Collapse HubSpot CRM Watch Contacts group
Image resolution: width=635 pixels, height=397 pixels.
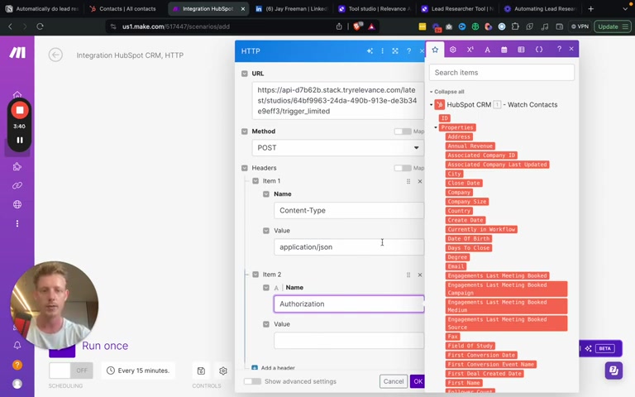[432, 105]
